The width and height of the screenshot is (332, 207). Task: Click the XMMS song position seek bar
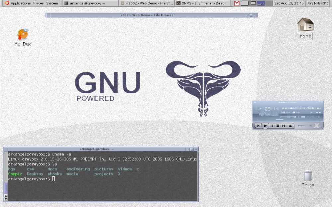tap(289, 120)
